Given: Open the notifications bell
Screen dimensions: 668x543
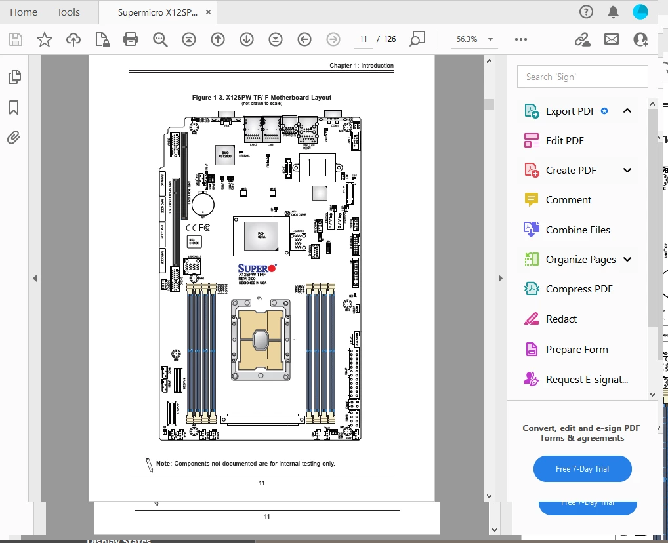Looking at the screenshot, I should 613,12.
